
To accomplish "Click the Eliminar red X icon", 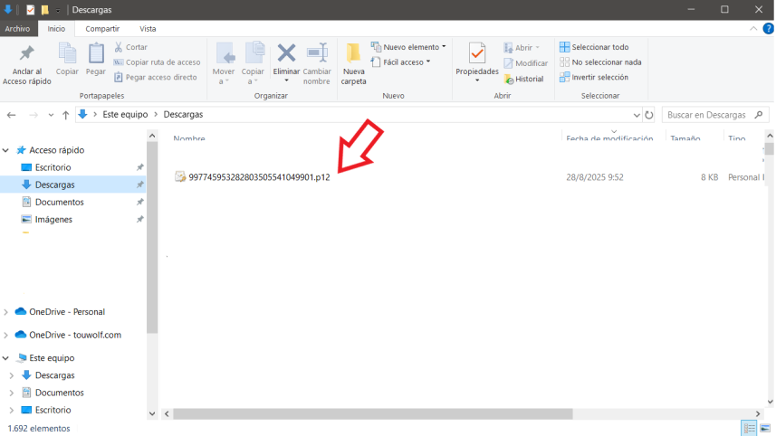I will (286, 53).
